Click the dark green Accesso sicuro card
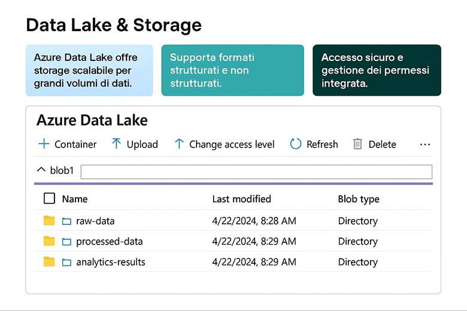This screenshot has width=467, height=311. click(377, 71)
